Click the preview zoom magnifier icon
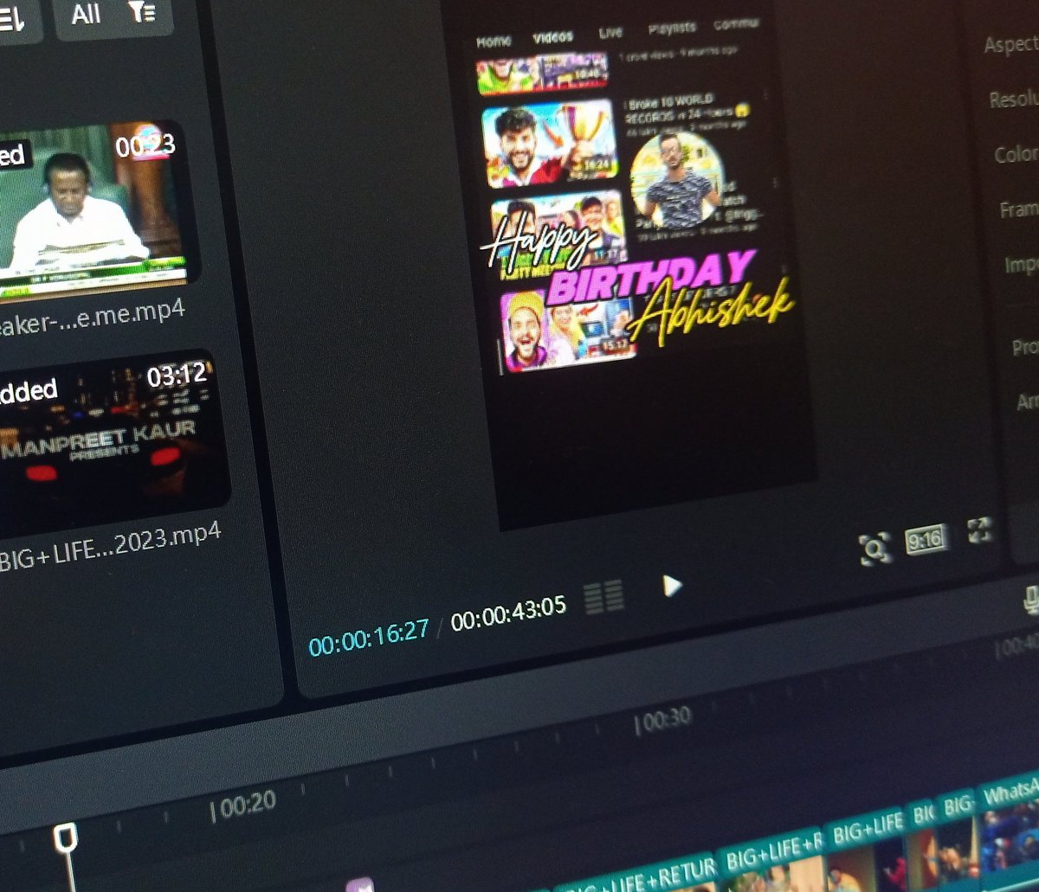1039x892 pixels. coord(874,549)
